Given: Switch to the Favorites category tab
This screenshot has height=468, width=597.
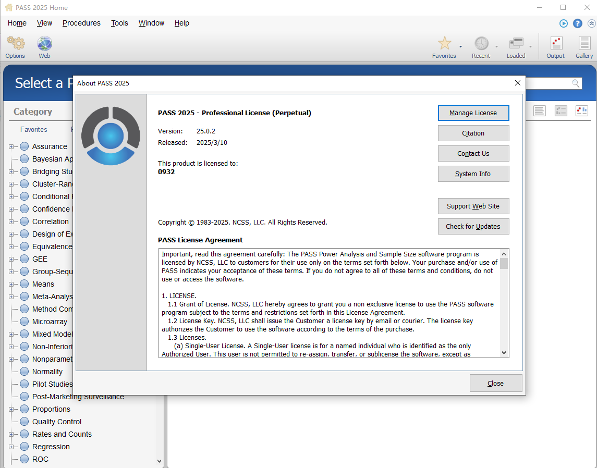Looking at the screenshot, I should [x=33, y=129].
